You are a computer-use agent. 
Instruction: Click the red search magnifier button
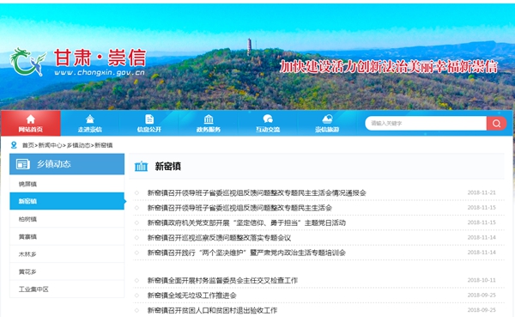pos(496,124)
